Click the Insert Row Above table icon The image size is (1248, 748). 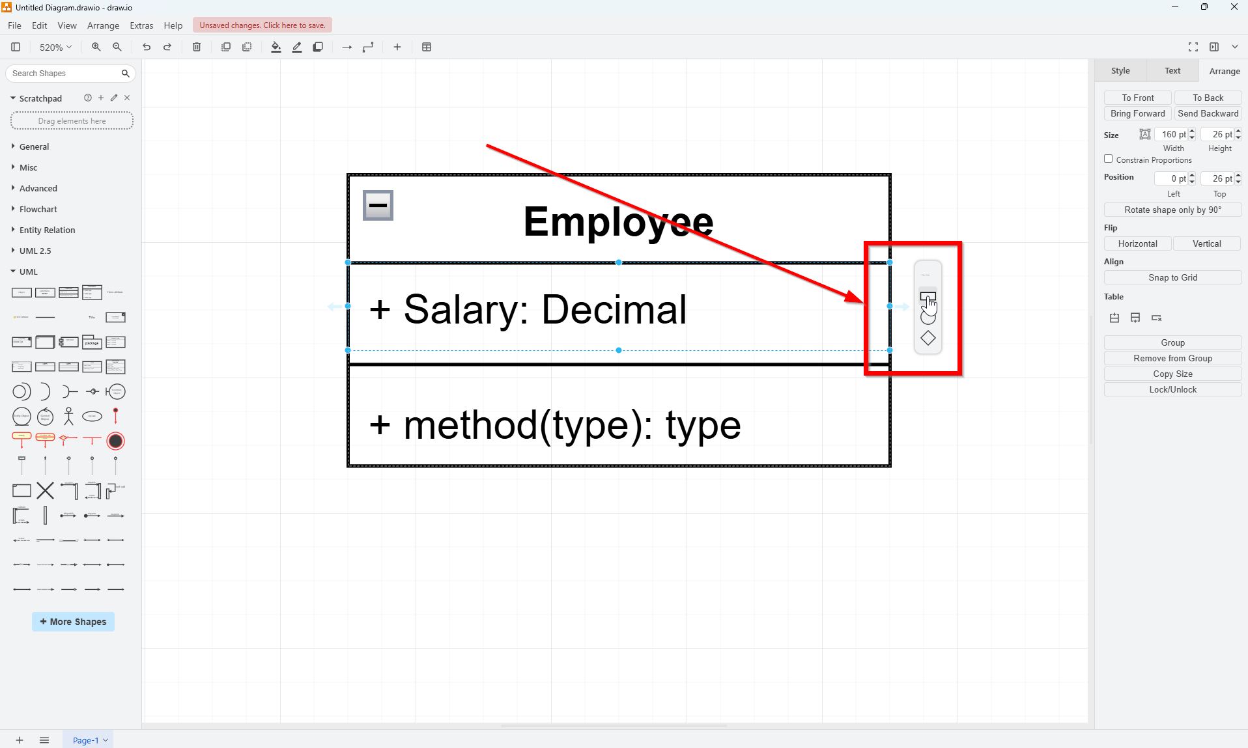[1114, 318]
